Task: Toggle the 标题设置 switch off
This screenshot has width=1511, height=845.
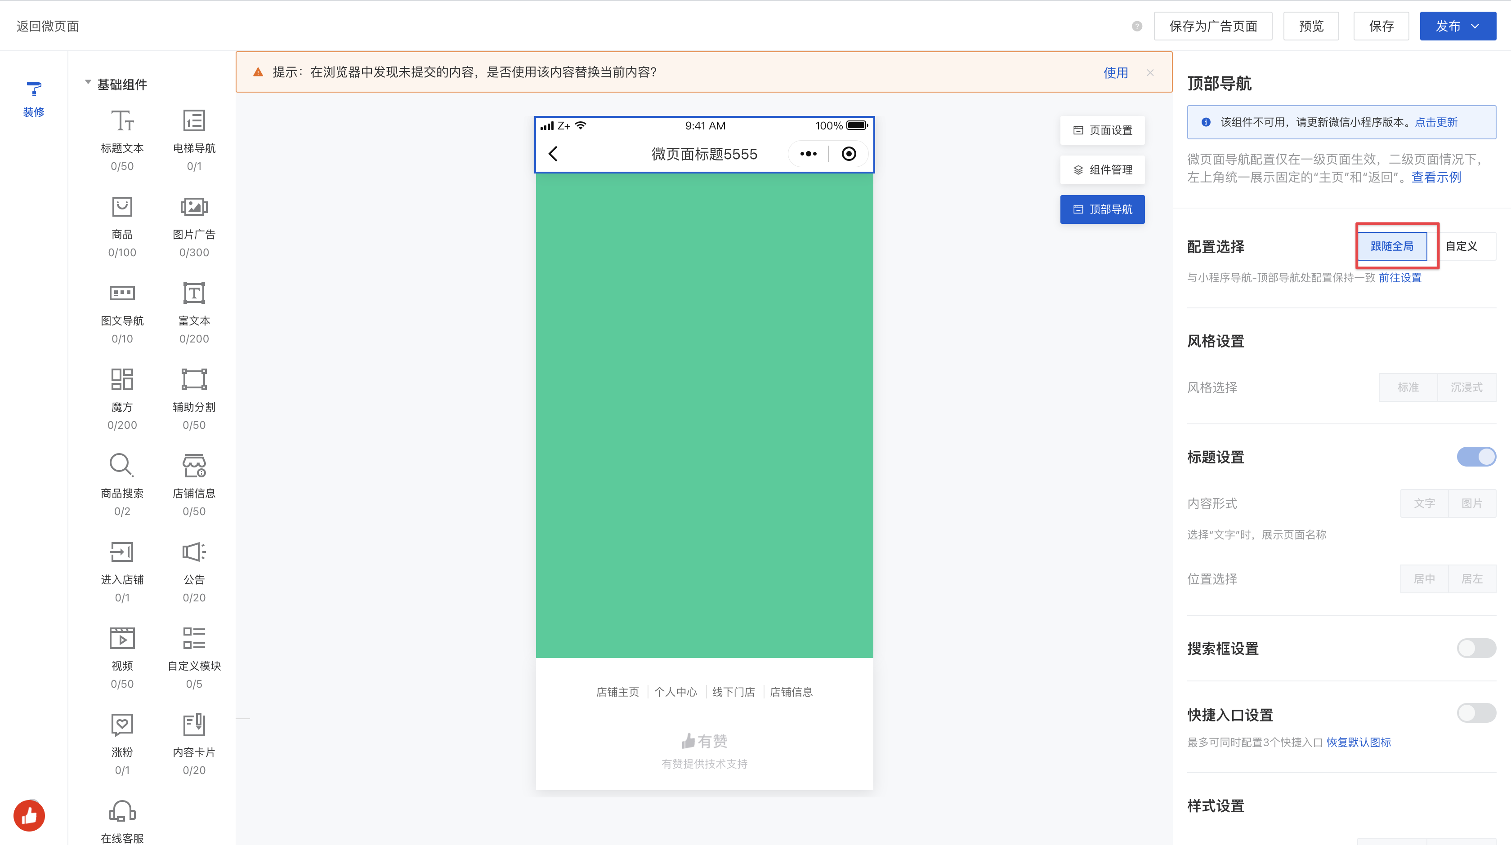Action: 1476,457
